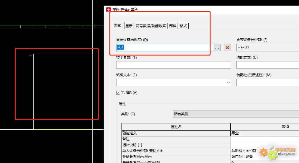Select the 部件 tab
The width and height of the screenshot is (299, 163).
coord(172,26)
